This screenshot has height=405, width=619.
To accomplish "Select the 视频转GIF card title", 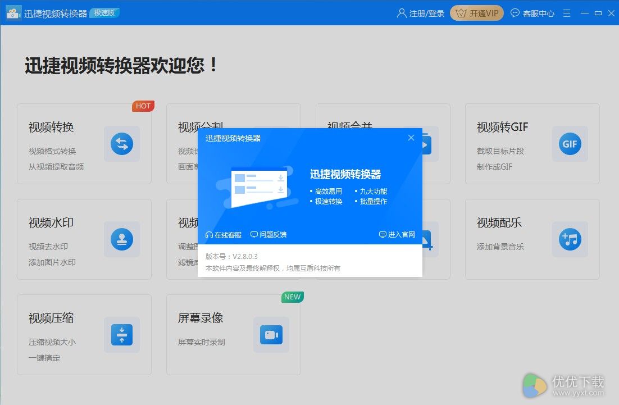I will (x=502, y=127).
